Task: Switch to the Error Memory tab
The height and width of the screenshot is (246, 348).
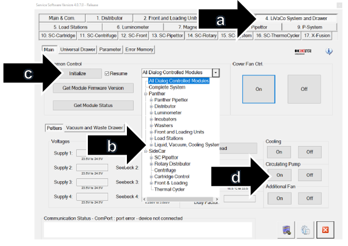Action: tap(140, 49)
